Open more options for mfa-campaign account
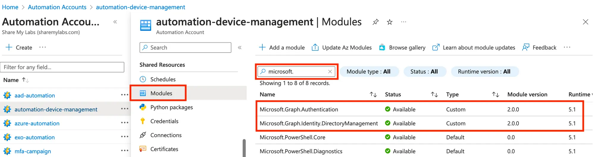Image resolution: width=595 pixels, height=157 pixels. click(125, 151)
